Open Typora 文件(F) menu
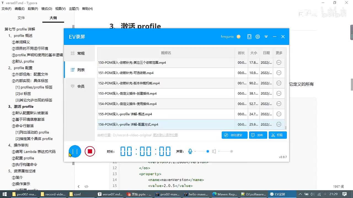 click(7, 9)
